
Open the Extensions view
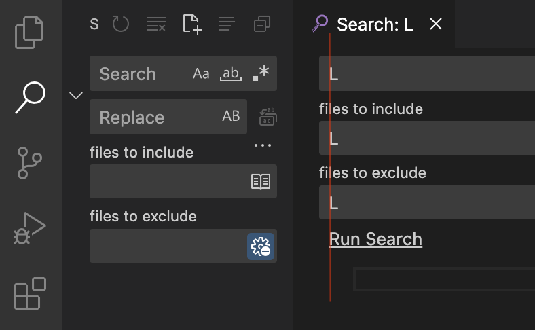pyautogui.click(x=30, y=293)
